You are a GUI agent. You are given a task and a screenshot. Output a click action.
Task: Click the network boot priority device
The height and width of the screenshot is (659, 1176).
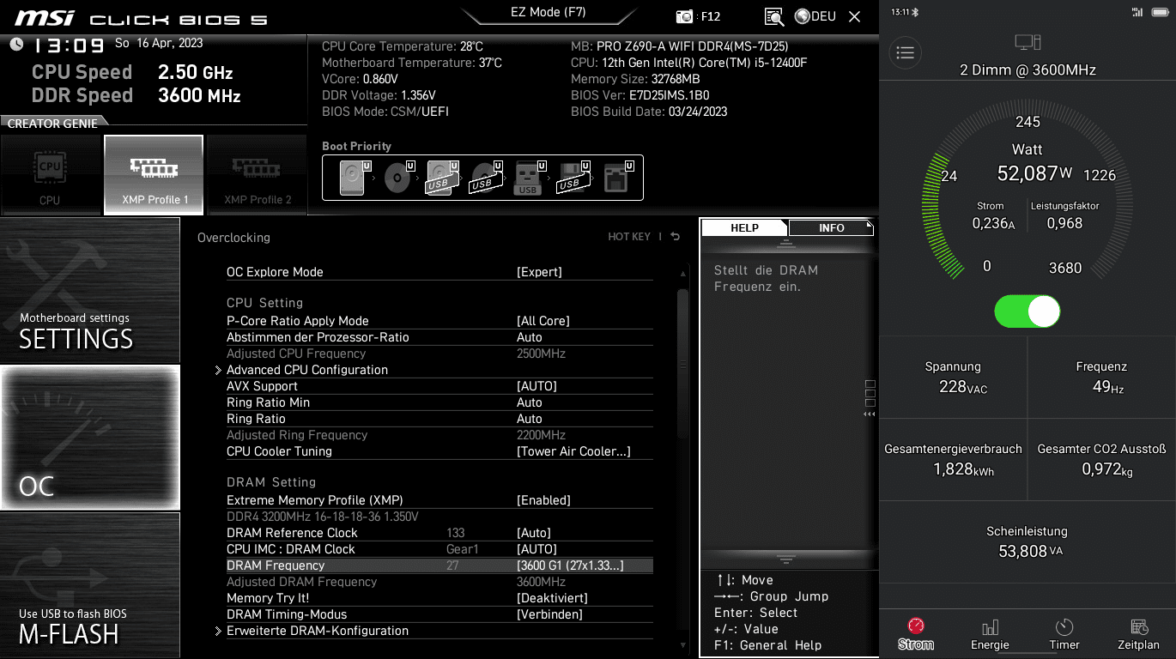click(618, 178)
